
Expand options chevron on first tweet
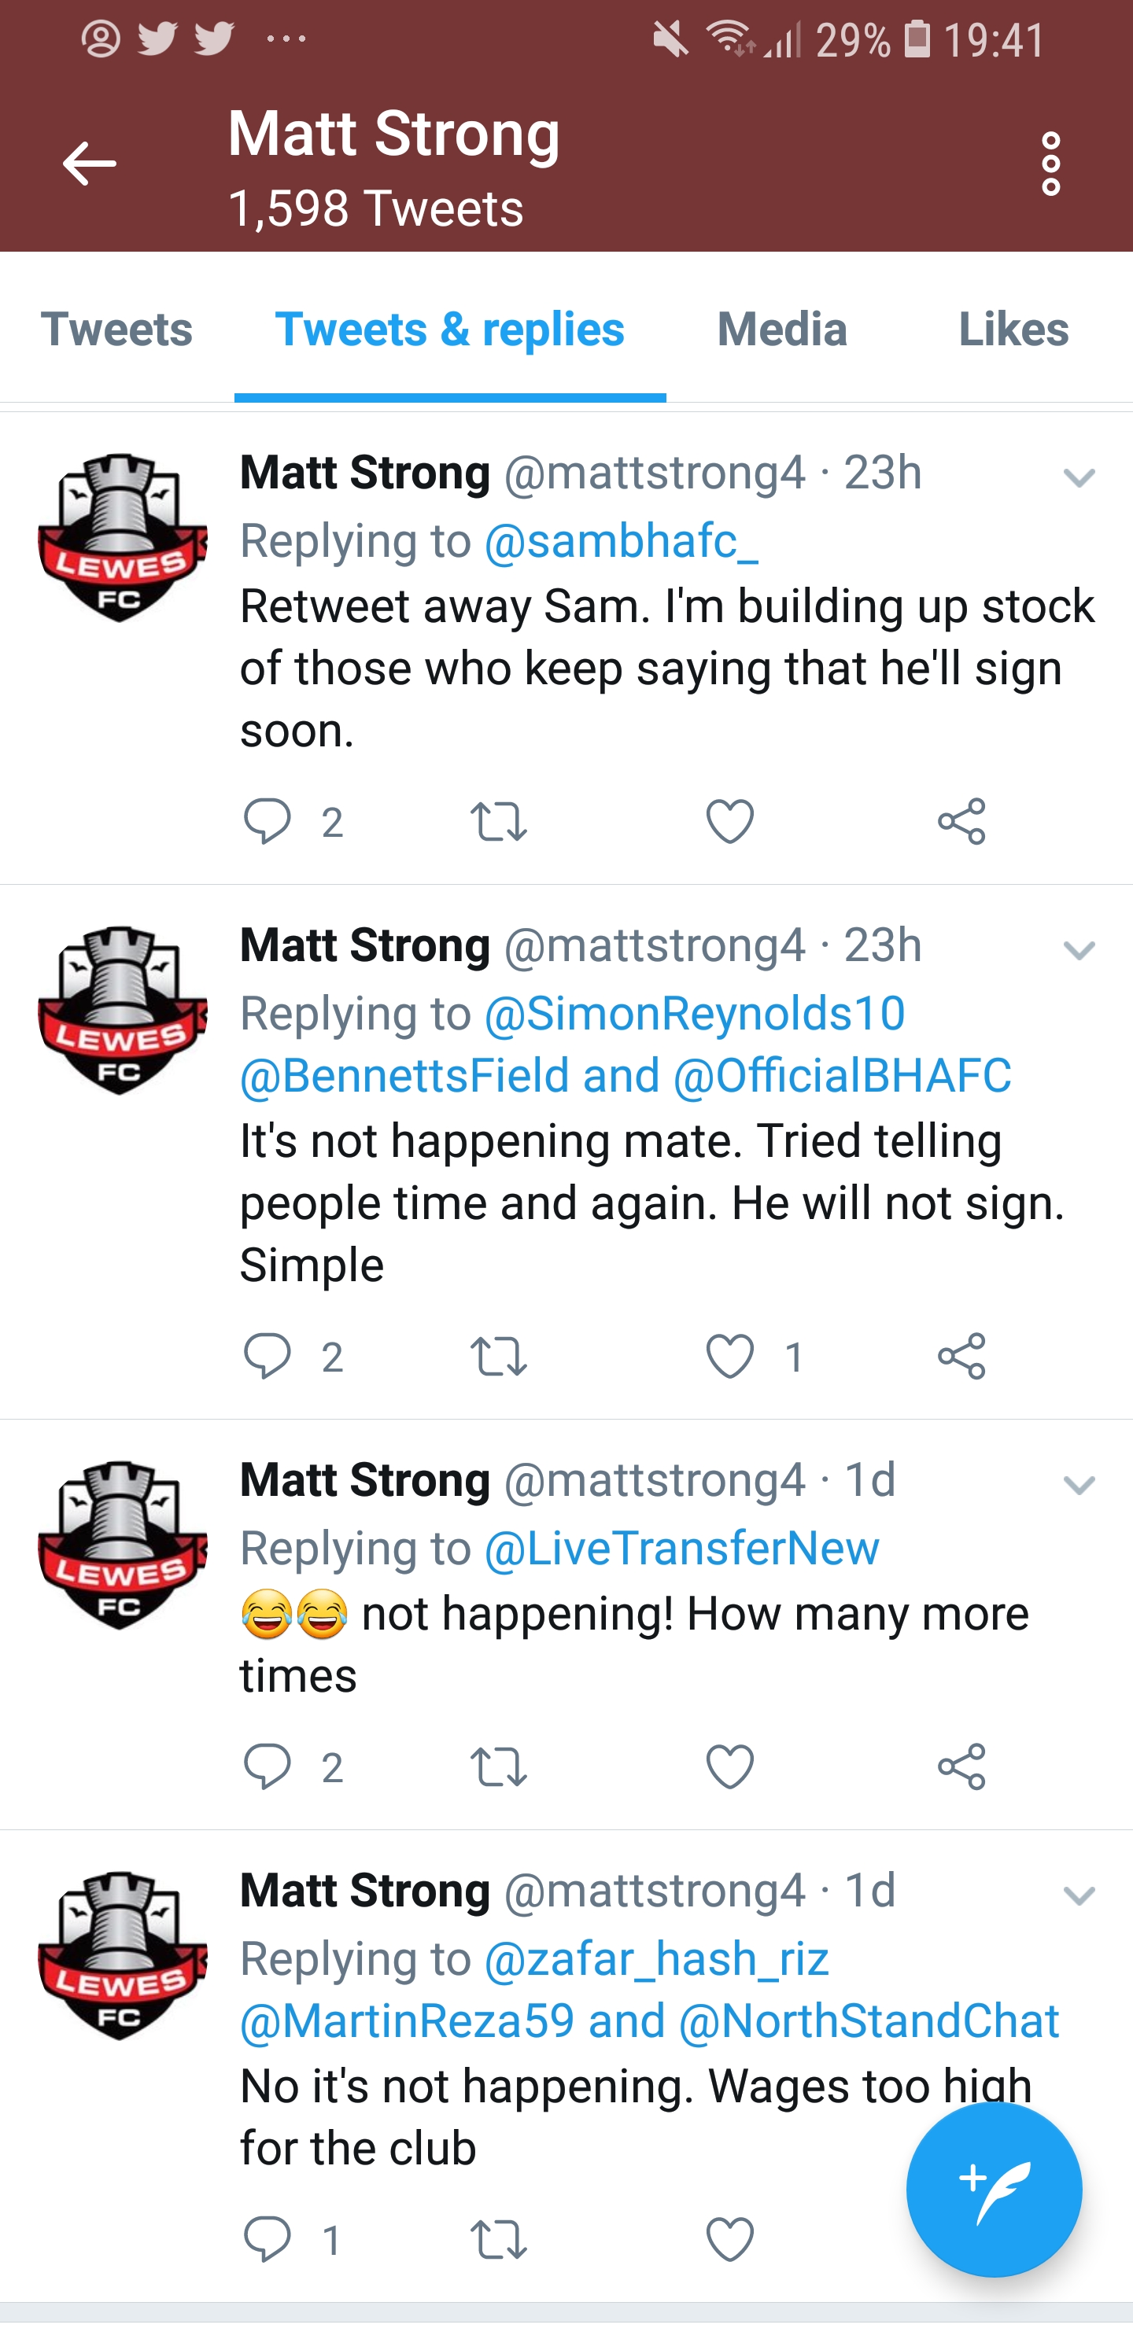coord(1079,477)
